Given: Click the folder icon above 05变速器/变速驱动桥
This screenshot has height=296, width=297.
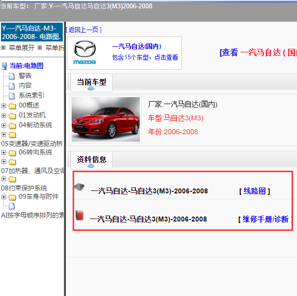Looking at the screenshot, I should 12,135.
